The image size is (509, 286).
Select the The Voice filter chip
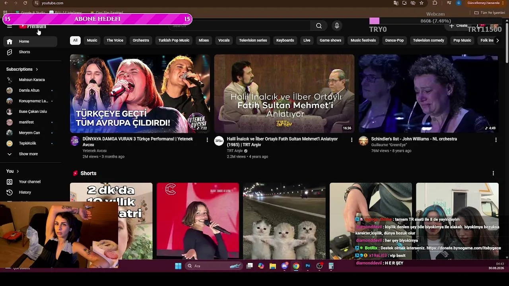click(x=115, y=41)
